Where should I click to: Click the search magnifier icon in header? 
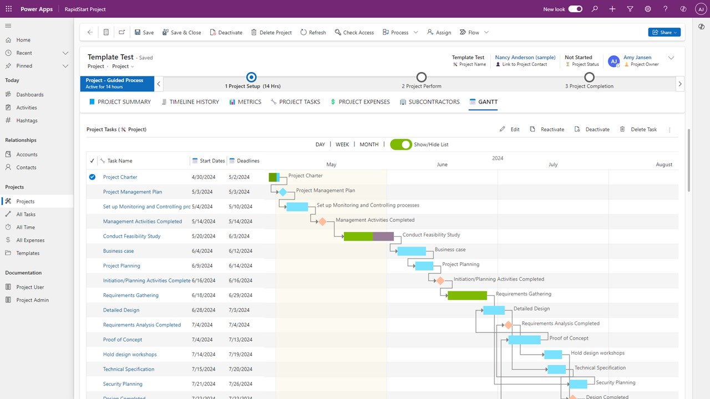(x=595, y=9)
